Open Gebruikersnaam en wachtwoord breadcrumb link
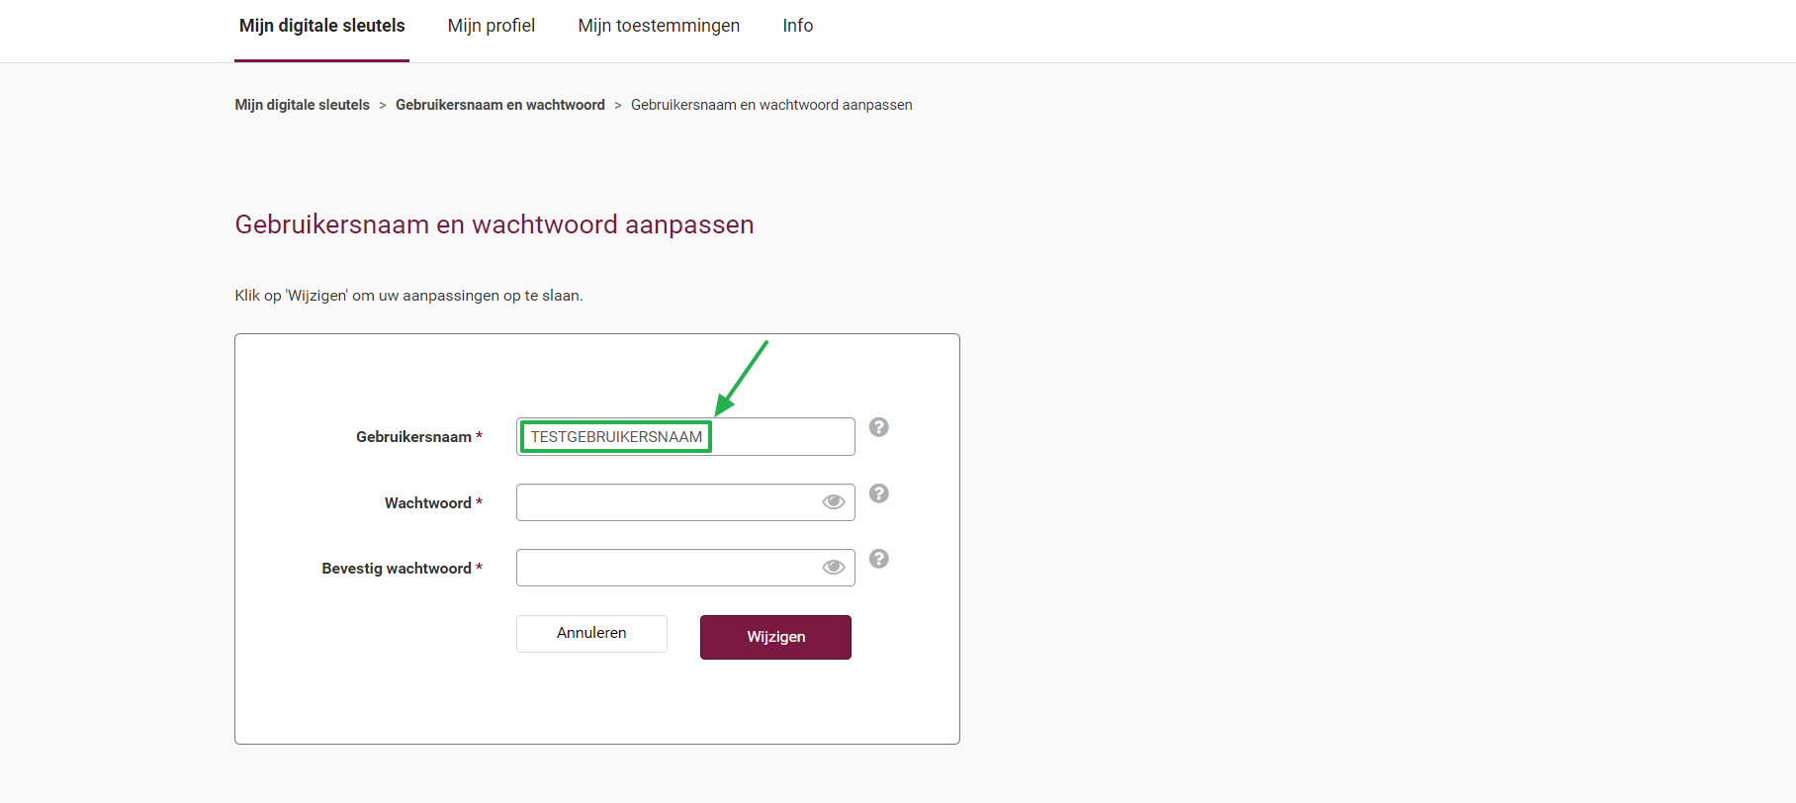The image size is (1796, 803). [x=499, y=104]
